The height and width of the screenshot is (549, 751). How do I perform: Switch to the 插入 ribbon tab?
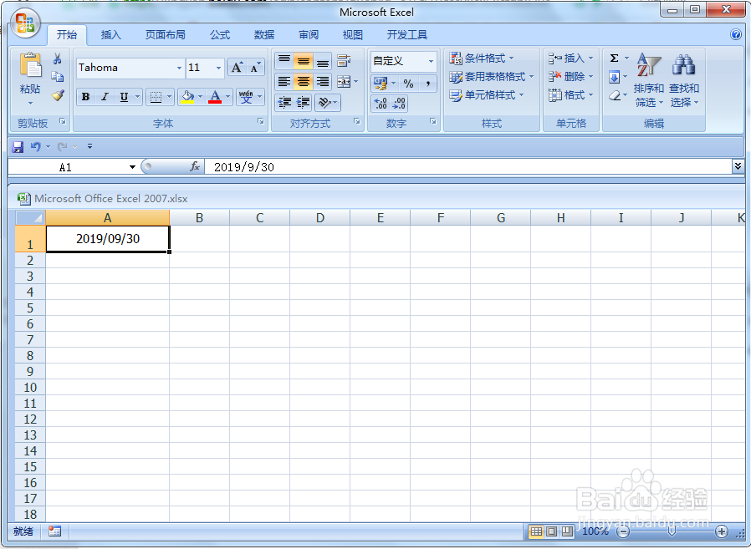coord(110,35)
